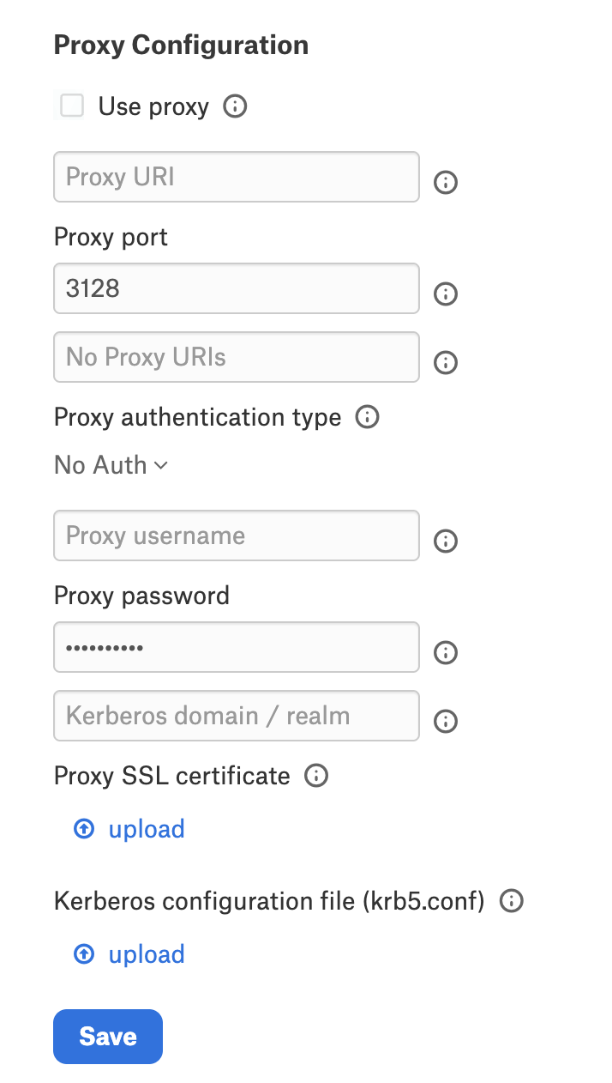Select the Proxy username text field
The image size is (612, 1083).
(x=237, y=535)
